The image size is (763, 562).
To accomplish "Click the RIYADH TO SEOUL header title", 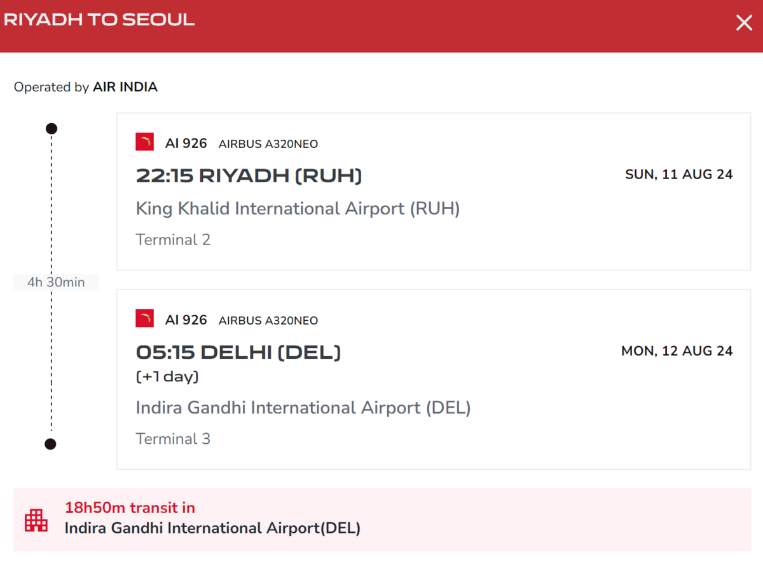I will [x=99, y=20].
